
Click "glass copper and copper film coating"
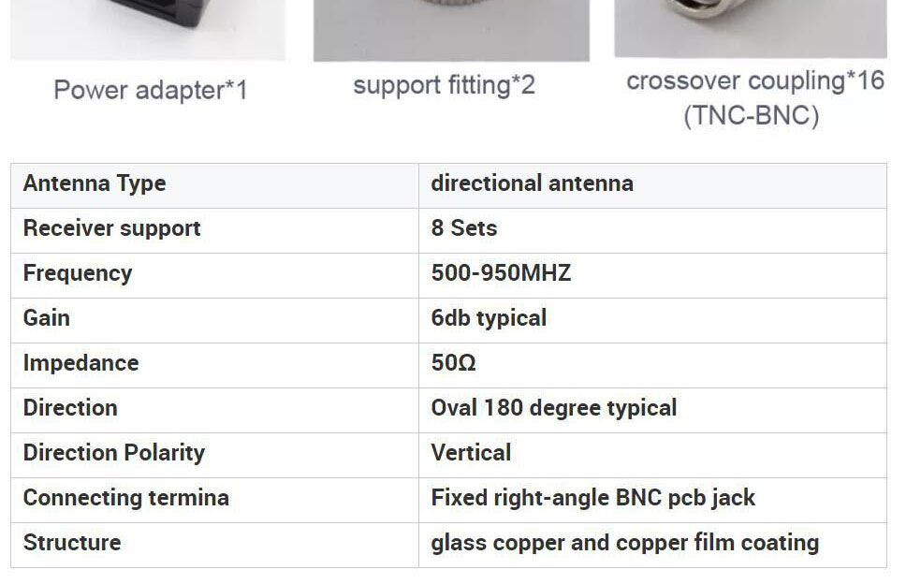coord(624,543)
